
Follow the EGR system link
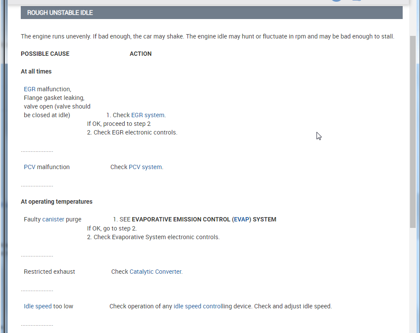148,115
